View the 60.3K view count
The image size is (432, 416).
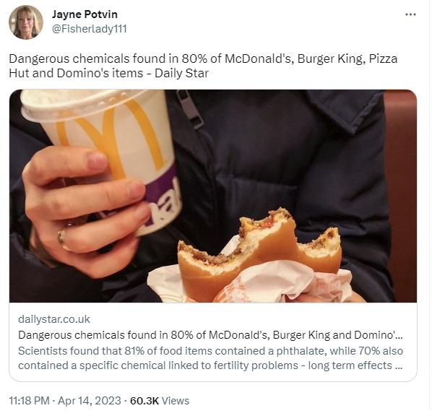144,401
